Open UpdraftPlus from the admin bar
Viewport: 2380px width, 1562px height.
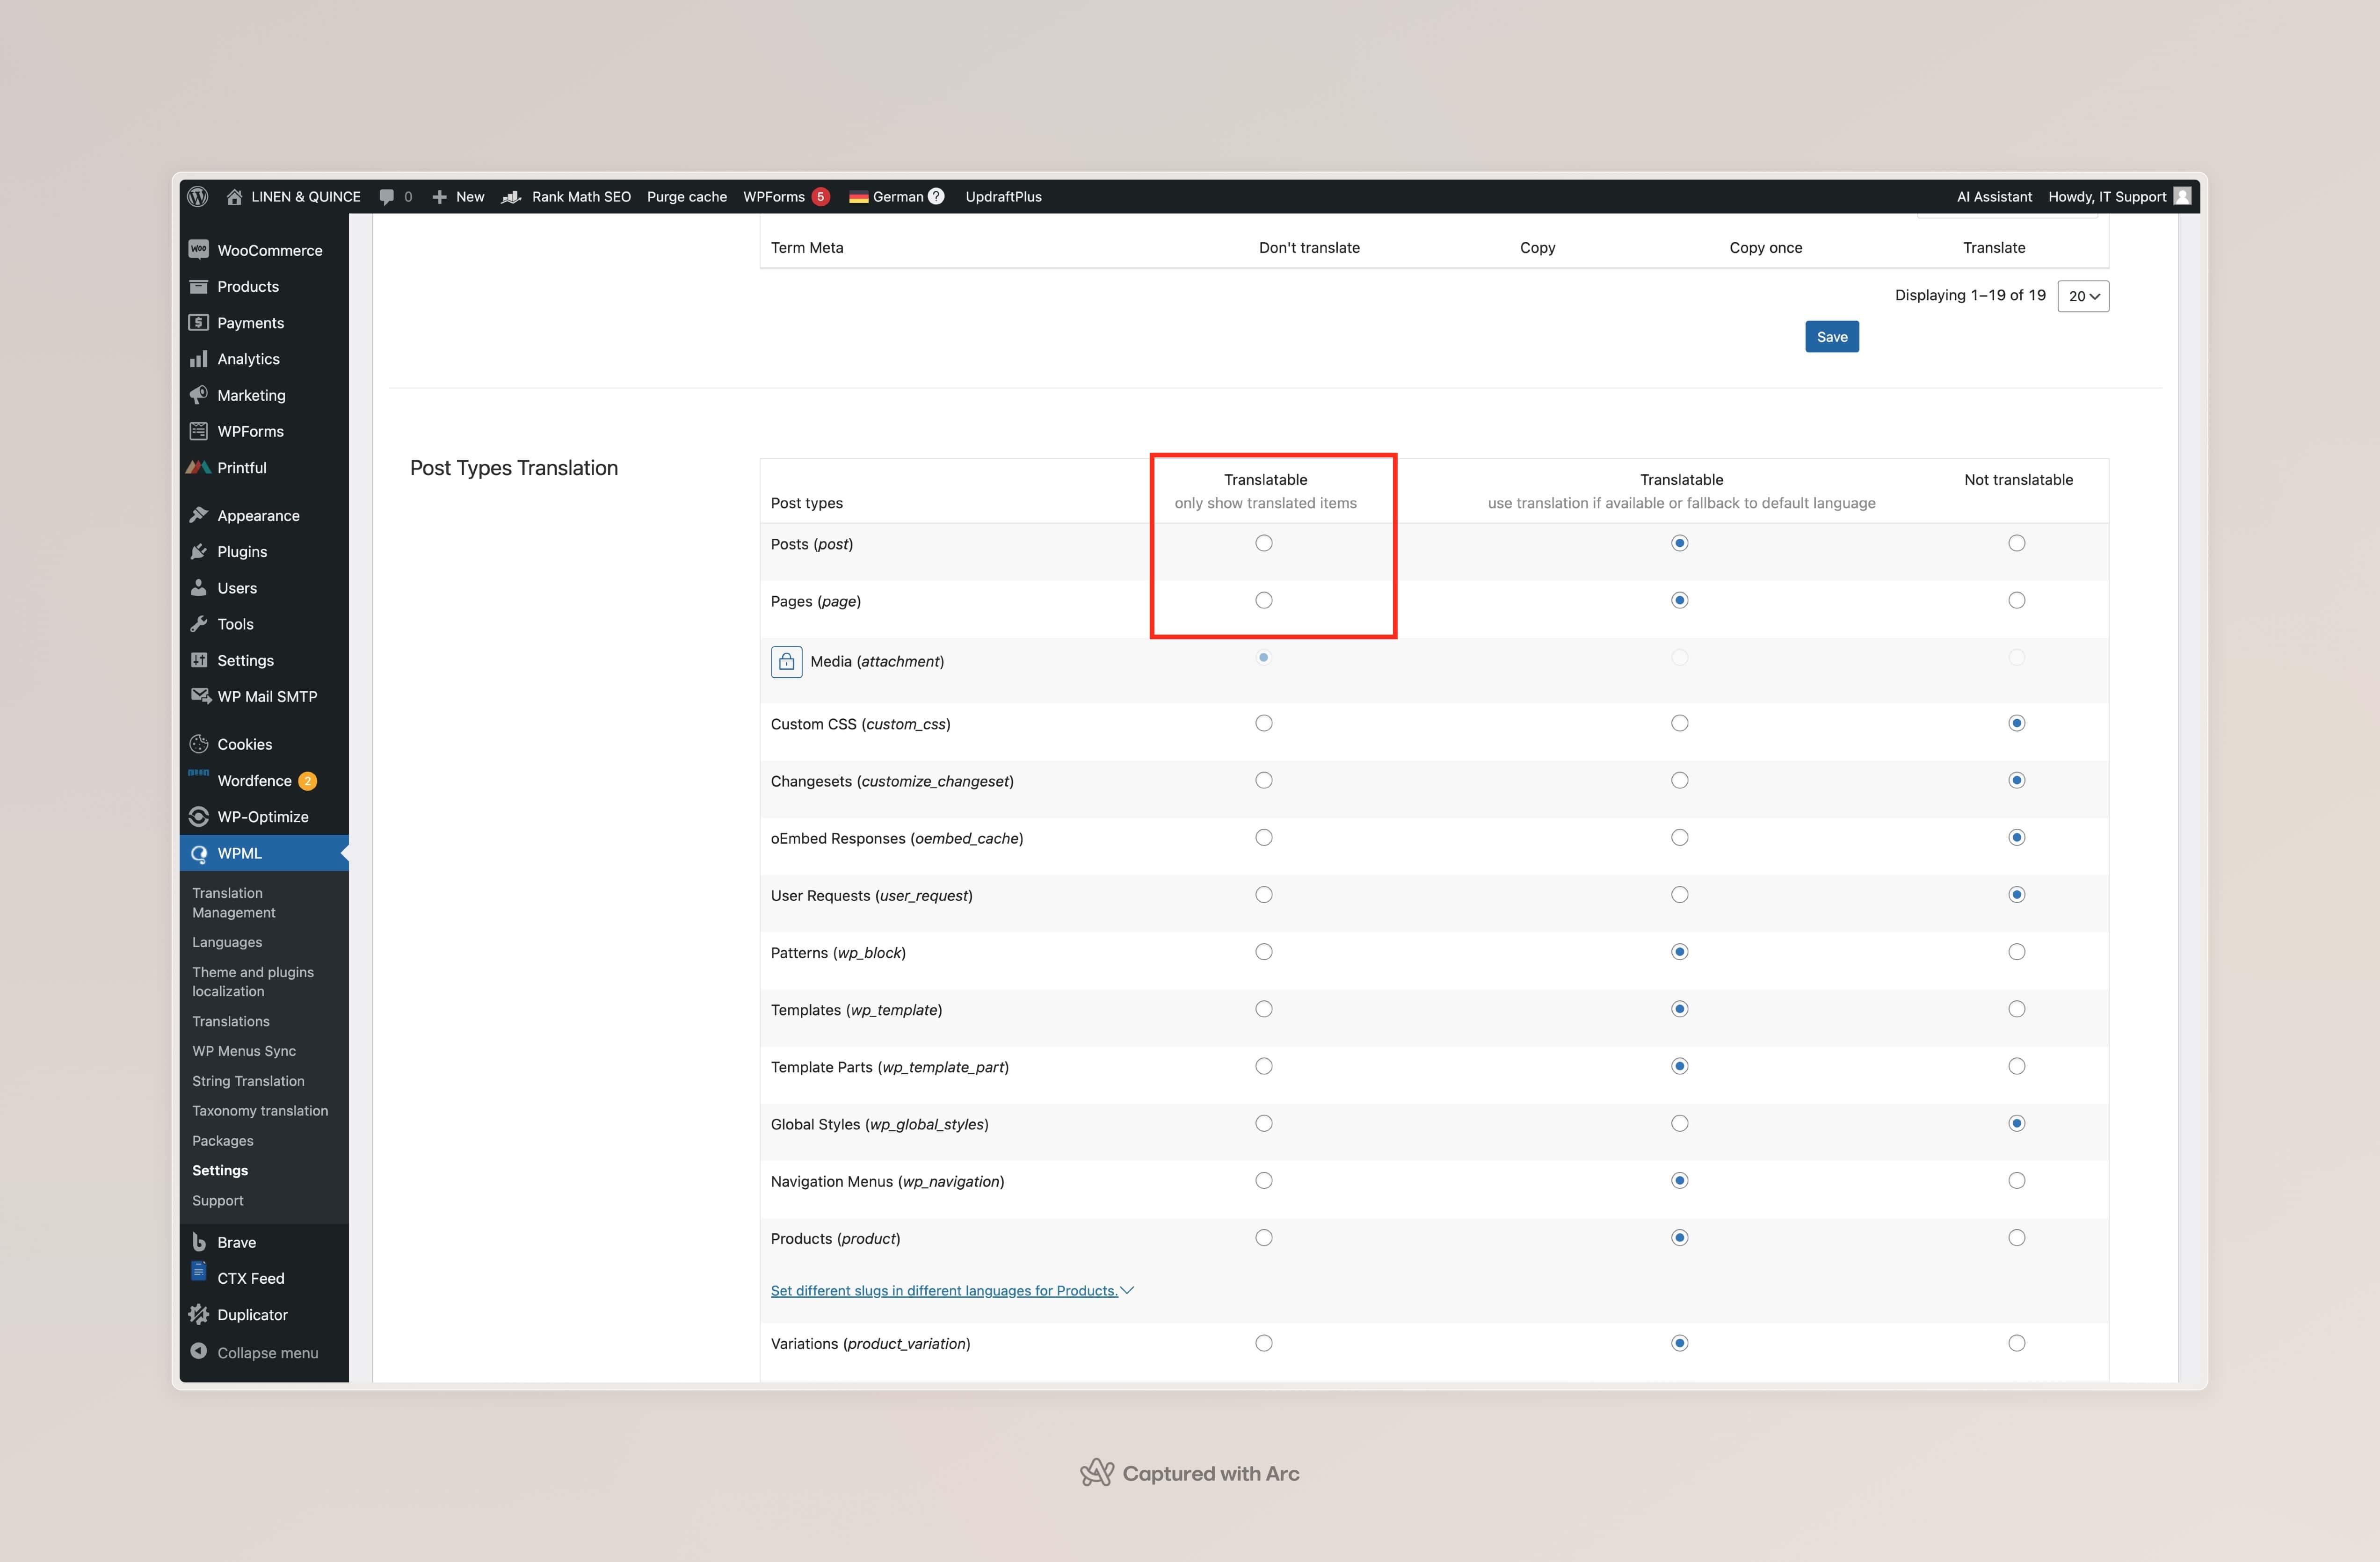(1003, 197)
